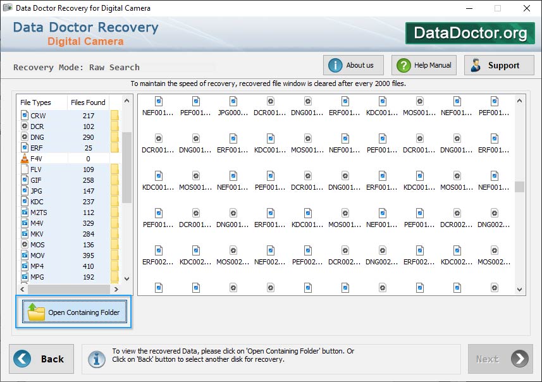Image resolution: width=542 pixels, height=382 pixels.
Task: Click the MPG video file icon
Action: 25,276
